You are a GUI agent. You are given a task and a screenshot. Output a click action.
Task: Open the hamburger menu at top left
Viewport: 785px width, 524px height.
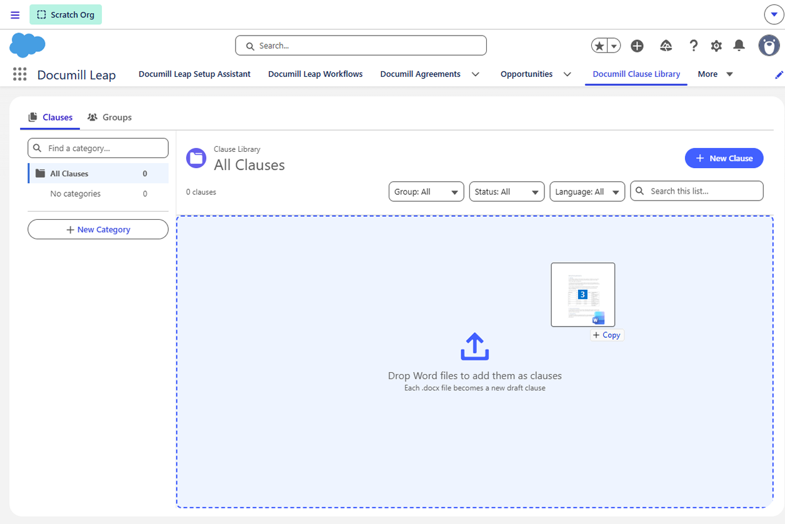pos(15,15)
